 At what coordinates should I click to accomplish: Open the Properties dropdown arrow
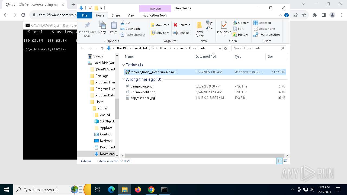click(x=224, y=35)
